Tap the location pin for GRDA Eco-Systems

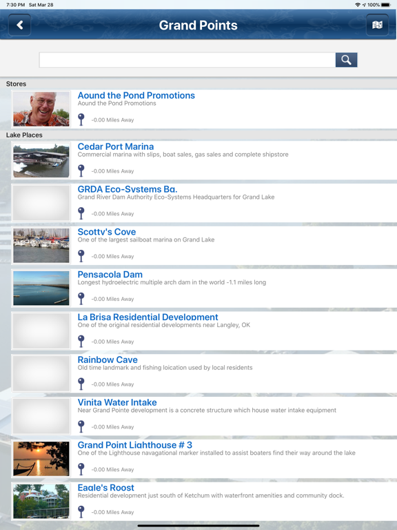[x=81, y=213]
